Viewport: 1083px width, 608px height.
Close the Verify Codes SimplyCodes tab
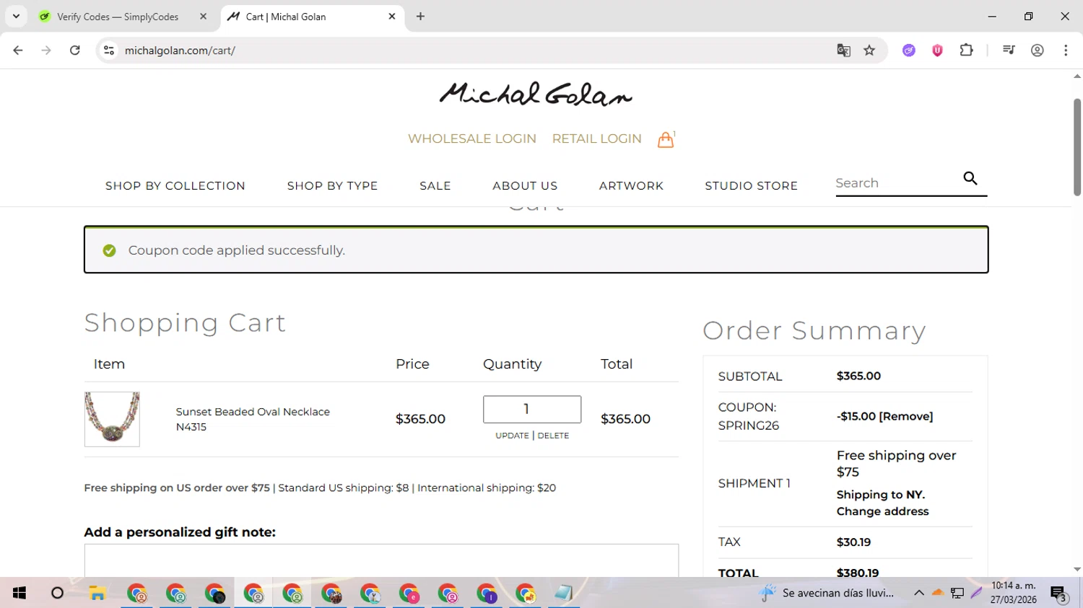pyautogui.click(x=203, y=17)
